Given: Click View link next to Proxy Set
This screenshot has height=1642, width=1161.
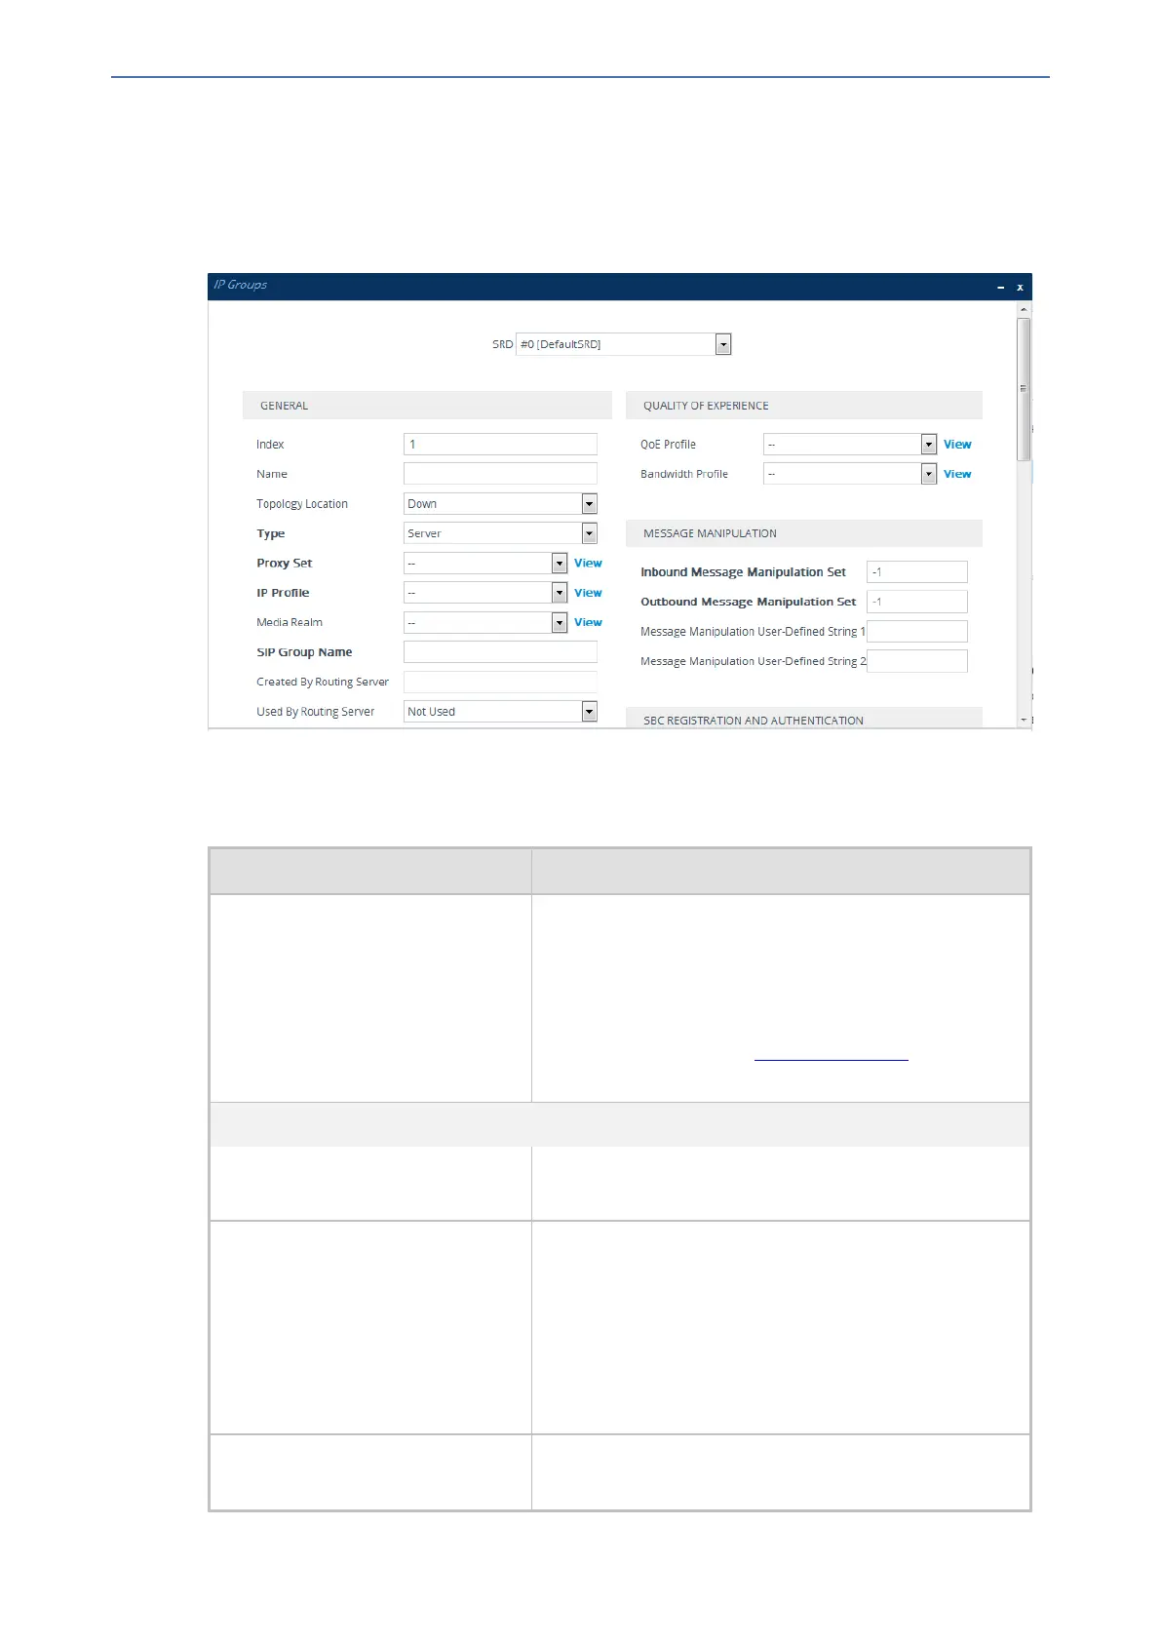Looking at the screenshot, I should click(588, 563).
